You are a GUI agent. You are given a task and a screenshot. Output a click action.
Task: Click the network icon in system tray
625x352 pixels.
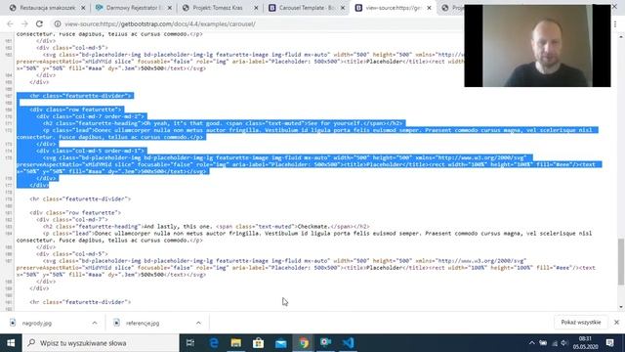pos(555,343)
